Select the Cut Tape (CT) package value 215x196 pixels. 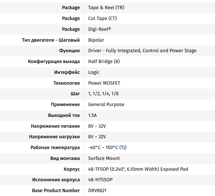[102, 18]
